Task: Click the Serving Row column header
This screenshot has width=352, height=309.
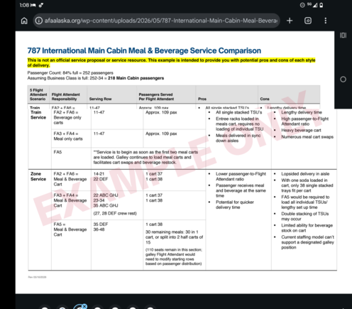Action: (x=100, y=99)
